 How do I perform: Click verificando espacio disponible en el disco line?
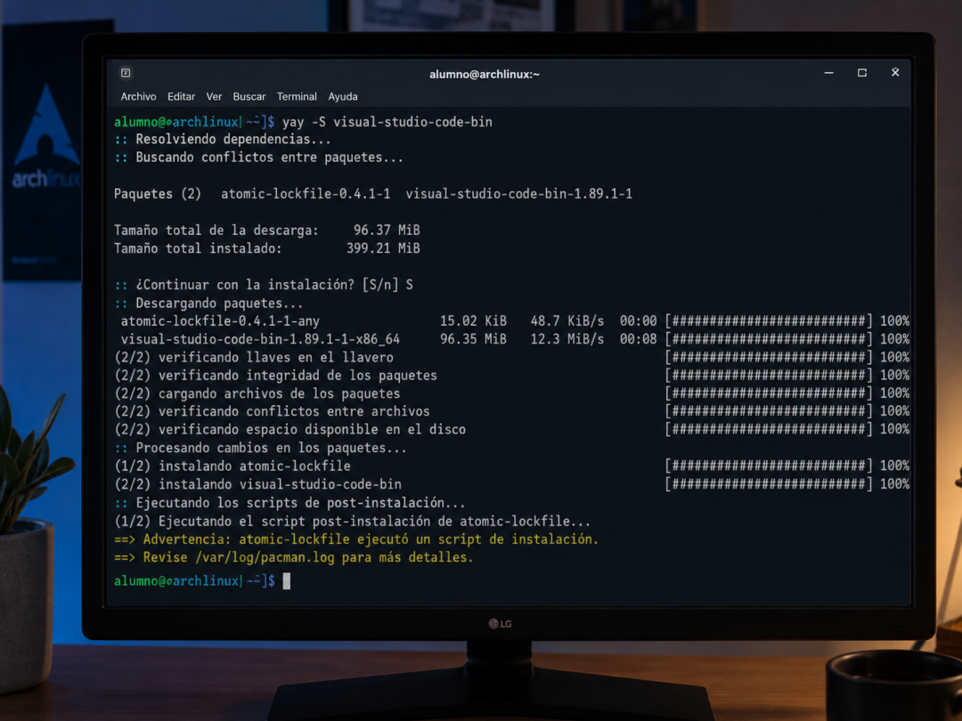(x=290, y=429)
